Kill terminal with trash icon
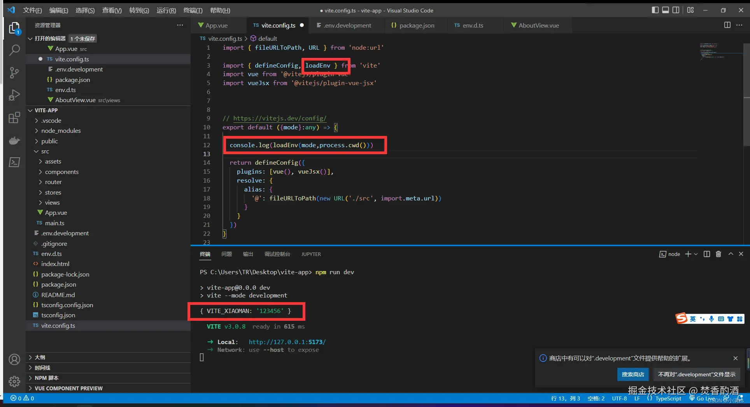Viewport: 750px width, 407px height. pos(718,254)
